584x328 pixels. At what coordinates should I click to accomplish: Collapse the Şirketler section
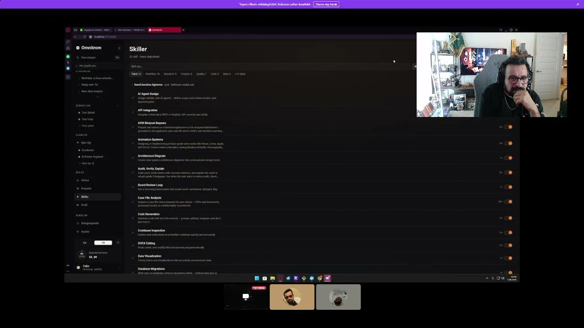click(x=117, y=106)
